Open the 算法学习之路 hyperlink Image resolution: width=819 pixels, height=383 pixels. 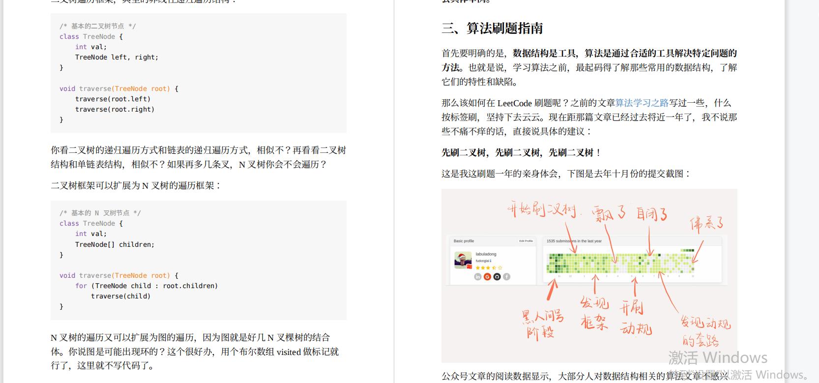tap(642, 103)
